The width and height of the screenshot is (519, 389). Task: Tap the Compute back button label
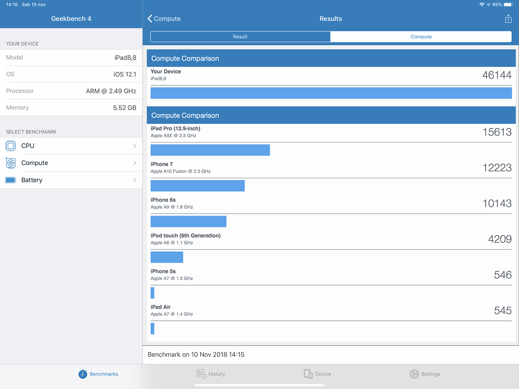point(167,19)
